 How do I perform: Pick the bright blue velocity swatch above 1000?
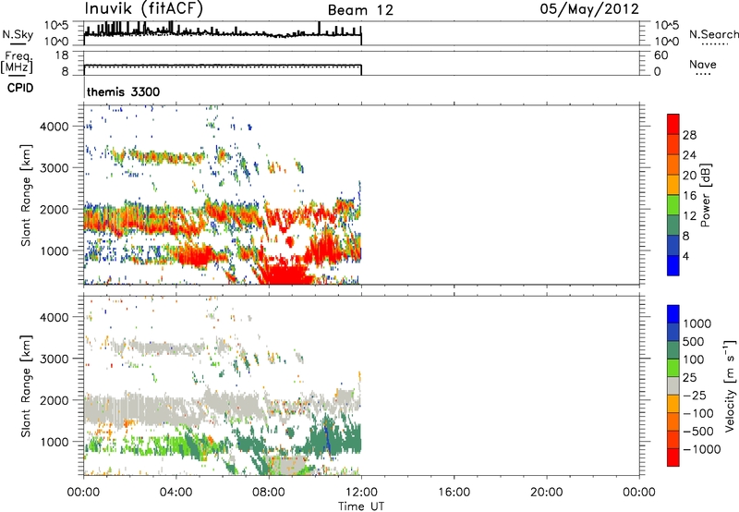[x=673, y=314]
